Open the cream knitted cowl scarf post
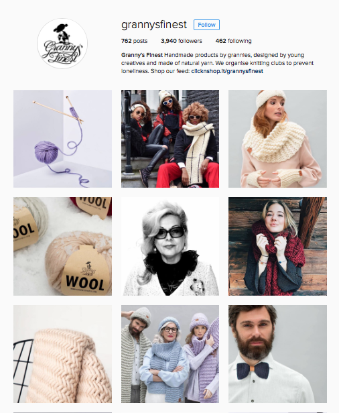339x413 pixels. click(x=277, y=139)
